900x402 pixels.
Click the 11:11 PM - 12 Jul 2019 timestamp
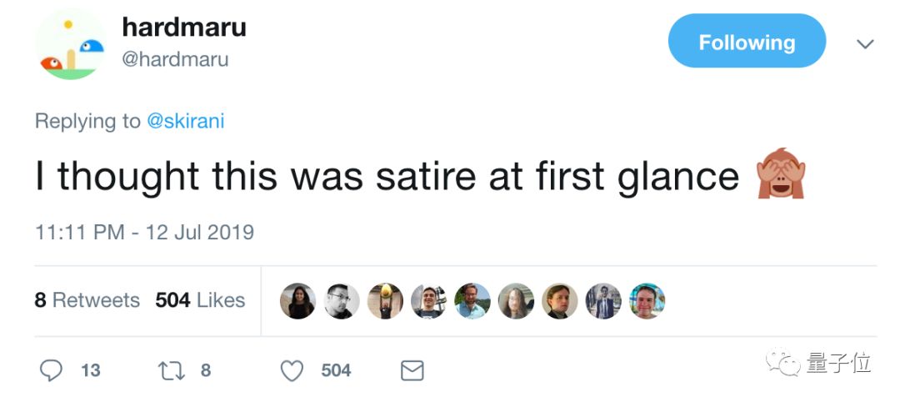tap(144, 231)
